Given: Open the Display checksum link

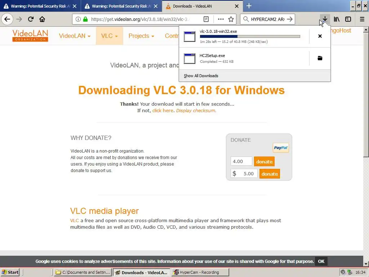Looking at the screenshot, I should pos(196,110).
